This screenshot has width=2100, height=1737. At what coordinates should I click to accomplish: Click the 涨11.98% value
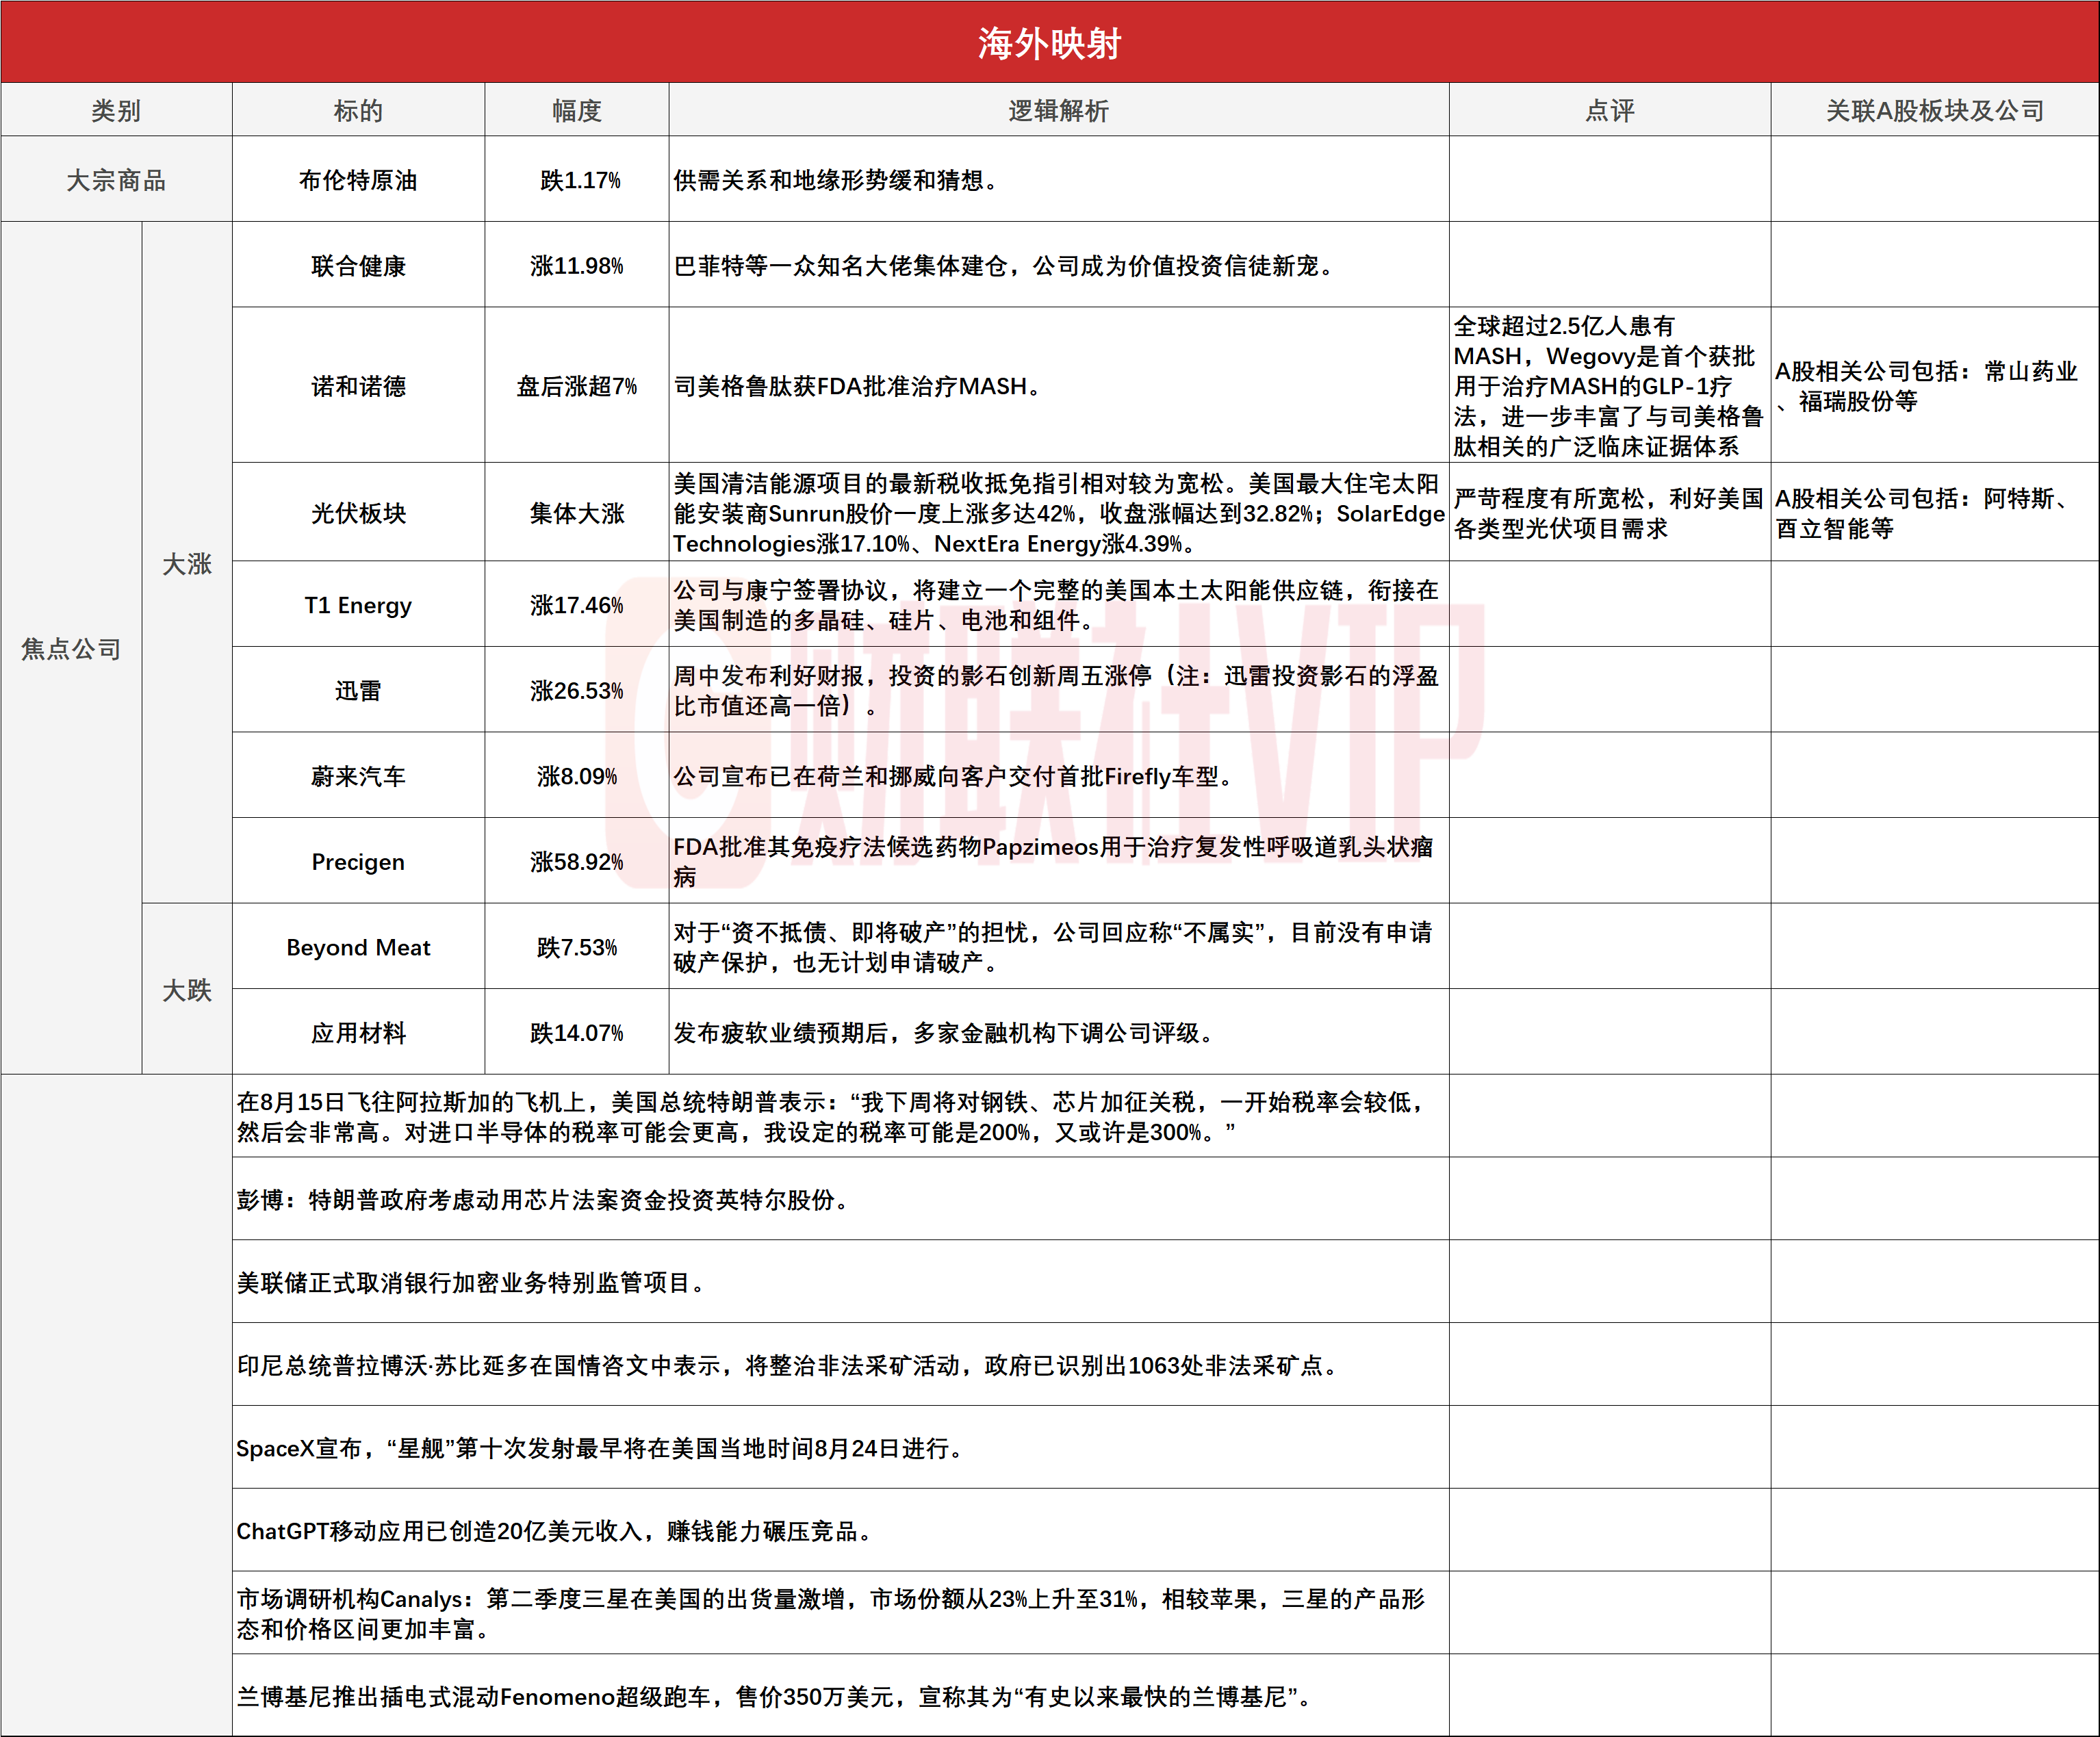click(x=577, y=265)
